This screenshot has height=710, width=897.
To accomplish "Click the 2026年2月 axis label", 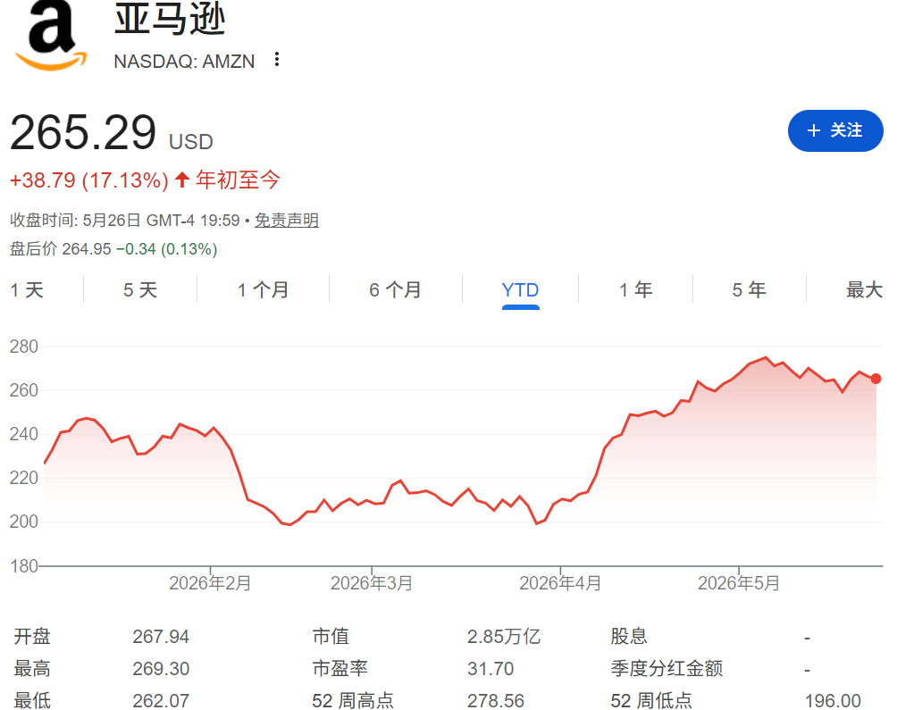I will (x=210, y=583).
